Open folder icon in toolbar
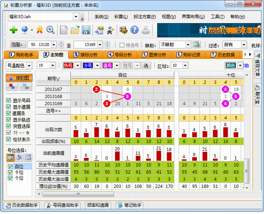The width and height of the screenshot is (264, 214). click(x=75, y=30)
